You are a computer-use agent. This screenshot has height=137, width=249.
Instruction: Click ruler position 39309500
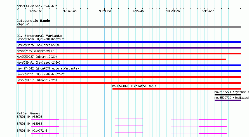[x=173, y=11]
